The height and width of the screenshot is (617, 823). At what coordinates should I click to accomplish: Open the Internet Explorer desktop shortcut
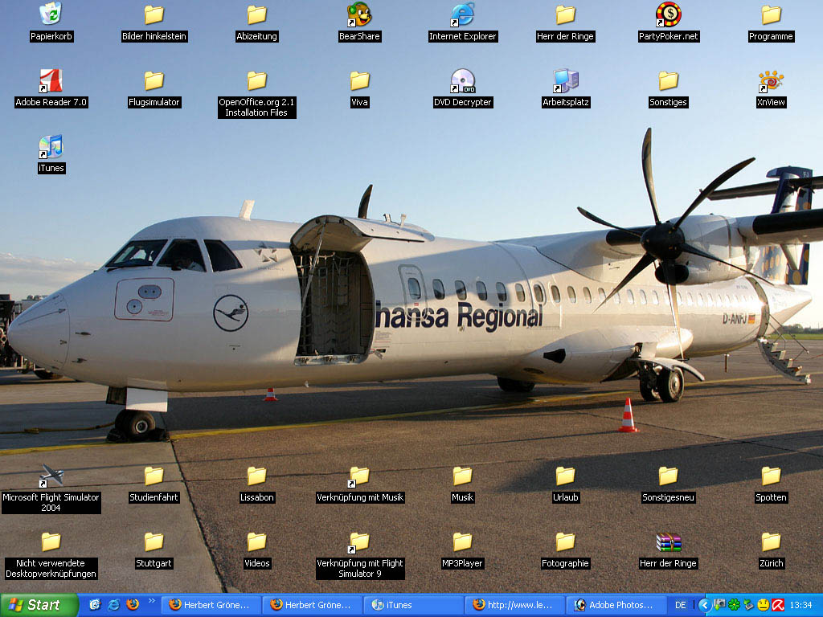pyautogui.click(x=462, y=14)
